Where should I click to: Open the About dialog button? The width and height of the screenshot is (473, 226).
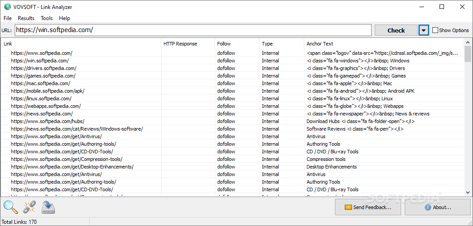coord(437,207)
